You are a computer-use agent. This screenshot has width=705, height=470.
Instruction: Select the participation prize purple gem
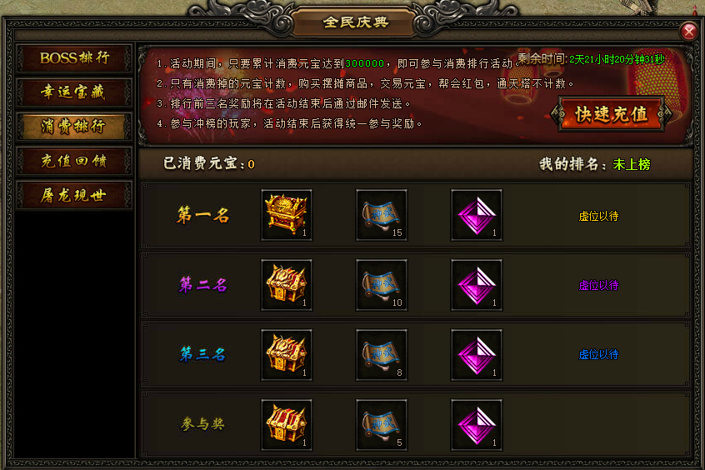coord(477,425)
